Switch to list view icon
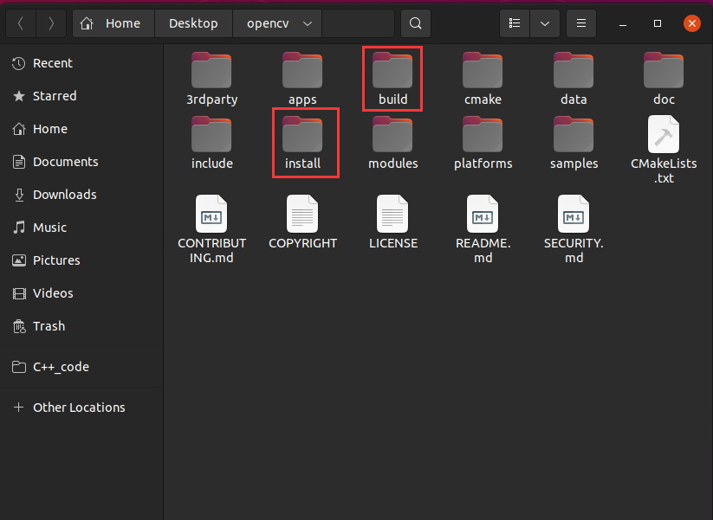This screenshot has height=520, width=713. coord(515,23)
